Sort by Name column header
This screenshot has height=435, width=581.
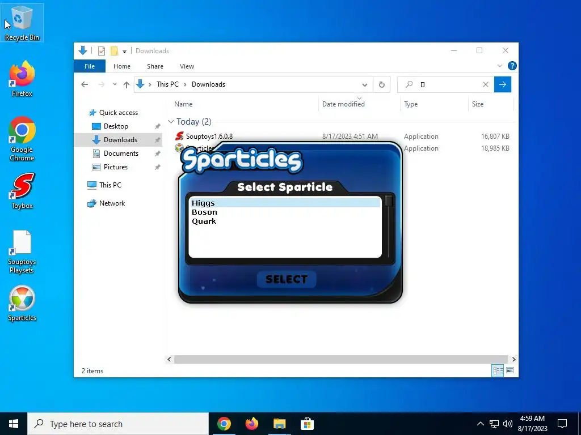coord(245,104)
